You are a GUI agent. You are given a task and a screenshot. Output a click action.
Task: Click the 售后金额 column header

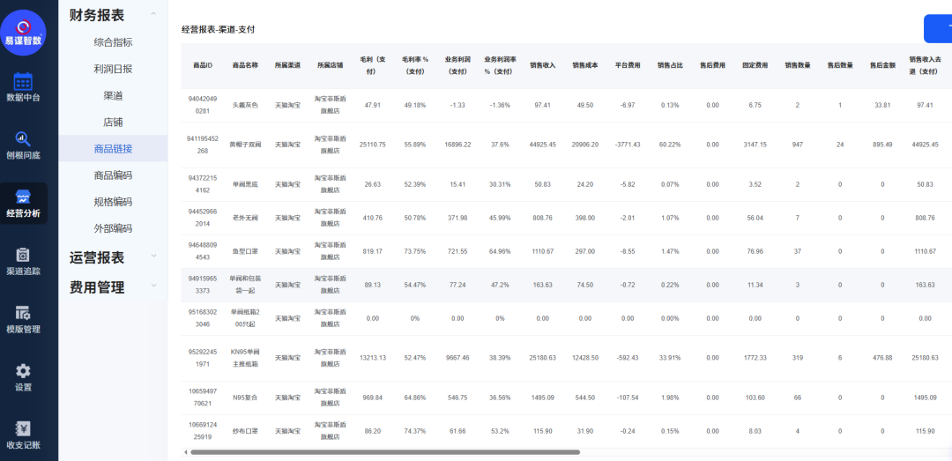pyautogui.click(x=882, y=65)
